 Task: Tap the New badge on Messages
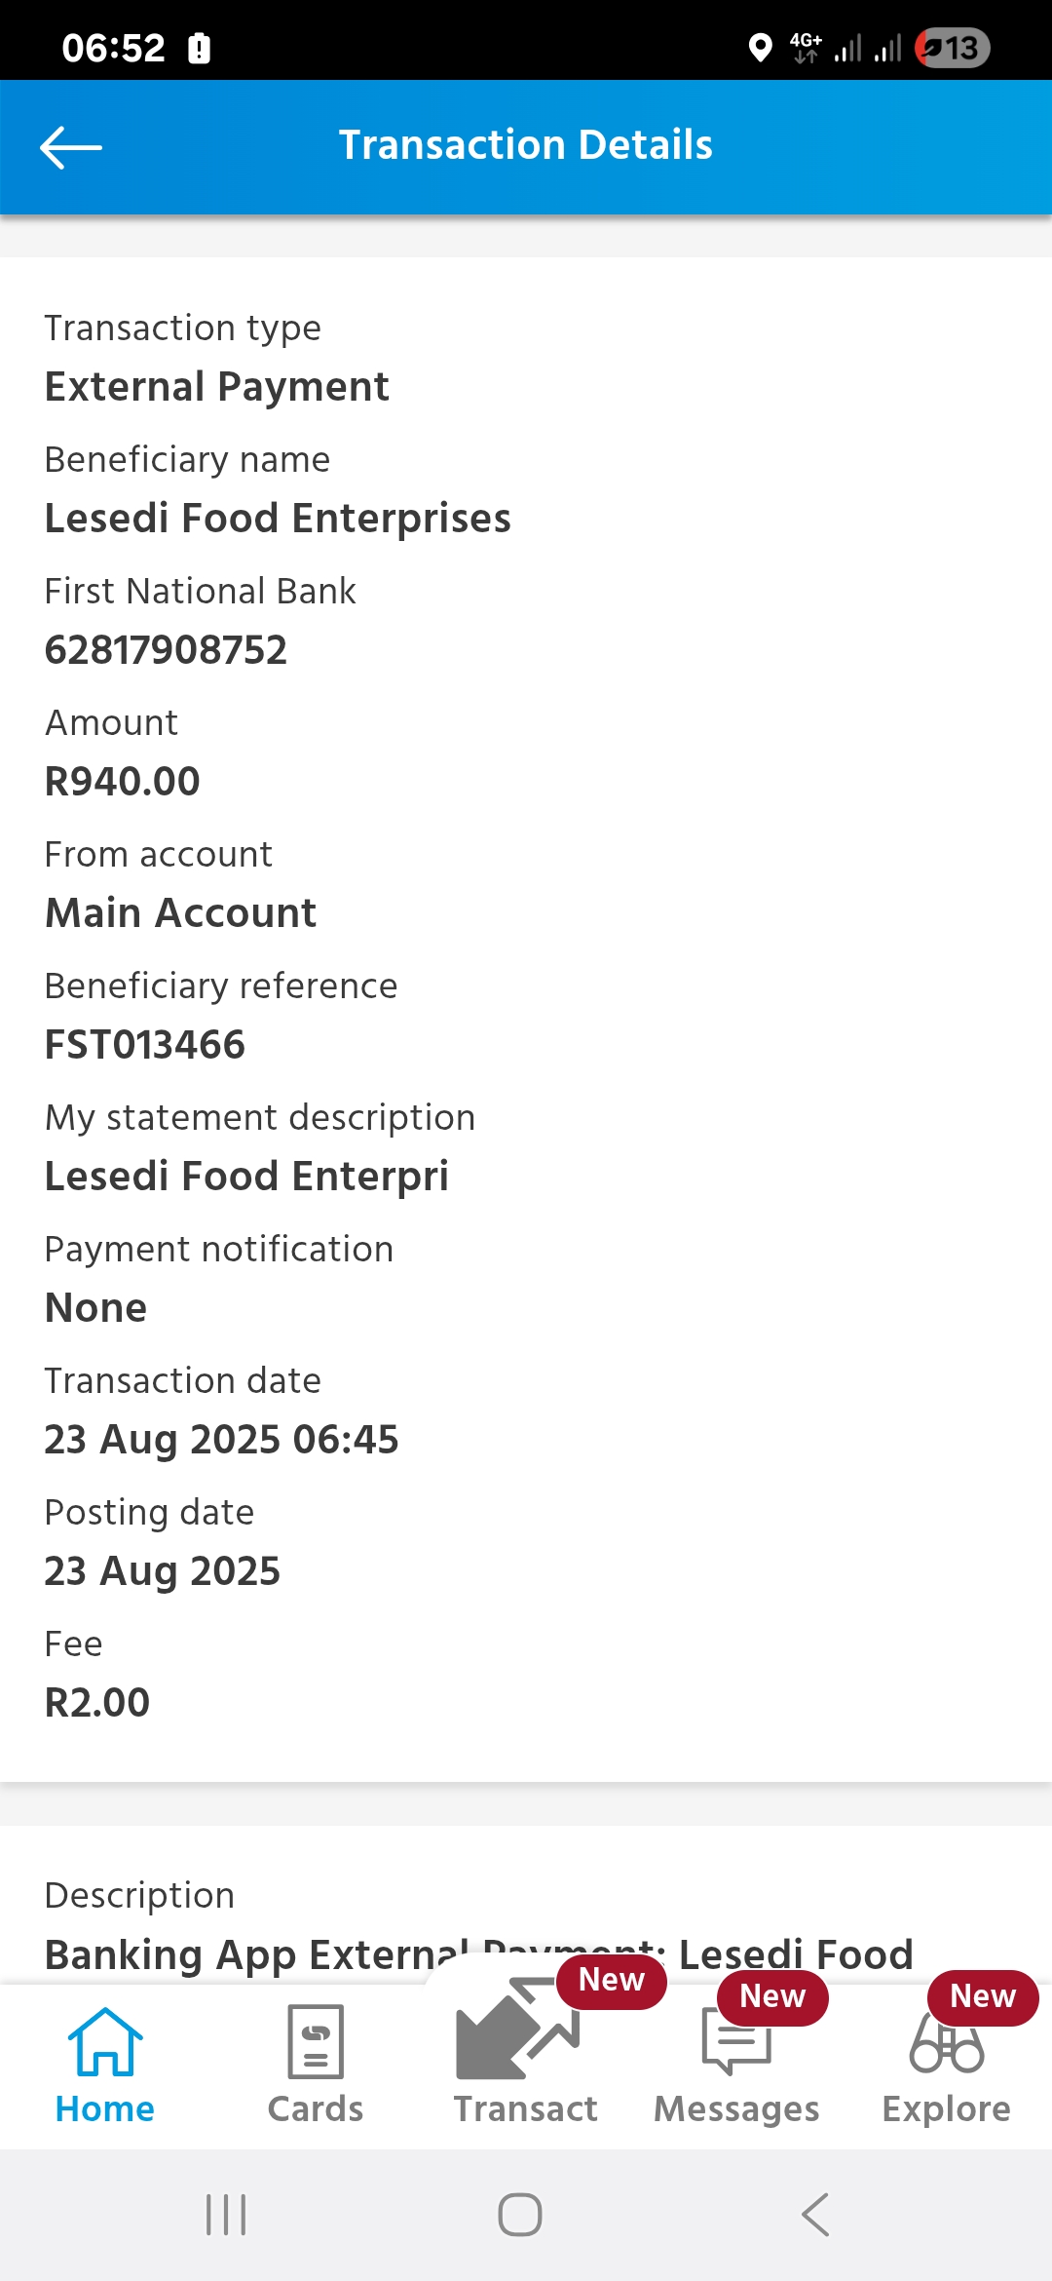pyautogui.click(x=772, y=1996)
